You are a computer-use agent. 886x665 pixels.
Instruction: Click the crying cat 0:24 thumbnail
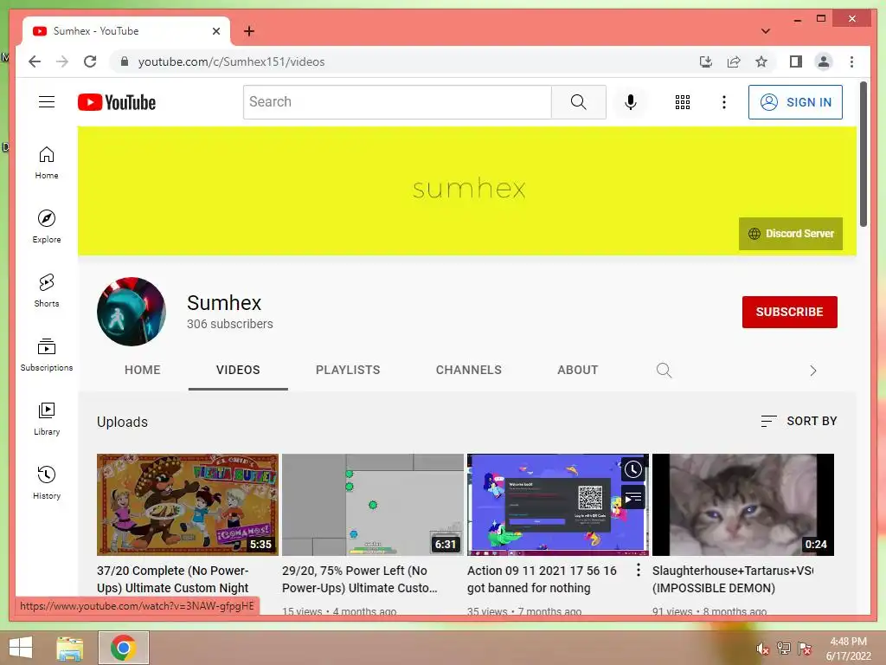point(743,505)
